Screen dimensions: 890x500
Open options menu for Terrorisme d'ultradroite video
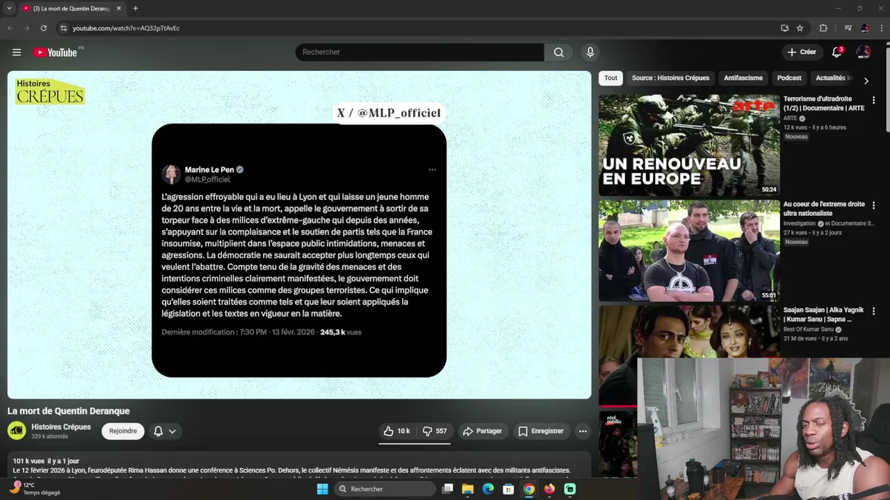(873, 100)
